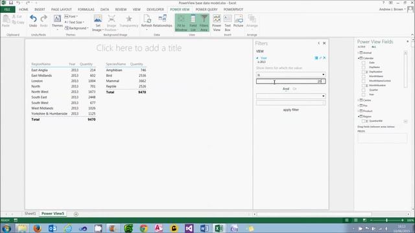This screenshot has height=233, width=415.
Task: Click the SpeciesName column header
Action: click(x=115, y=64)
